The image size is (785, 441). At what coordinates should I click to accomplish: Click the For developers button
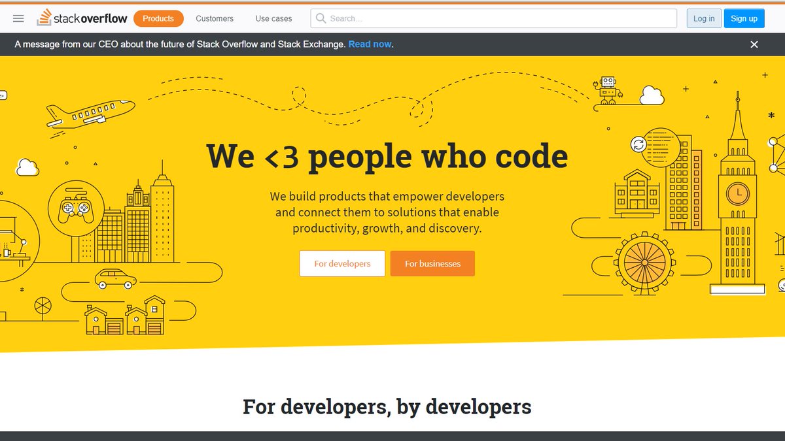click(x=342, y=263)
